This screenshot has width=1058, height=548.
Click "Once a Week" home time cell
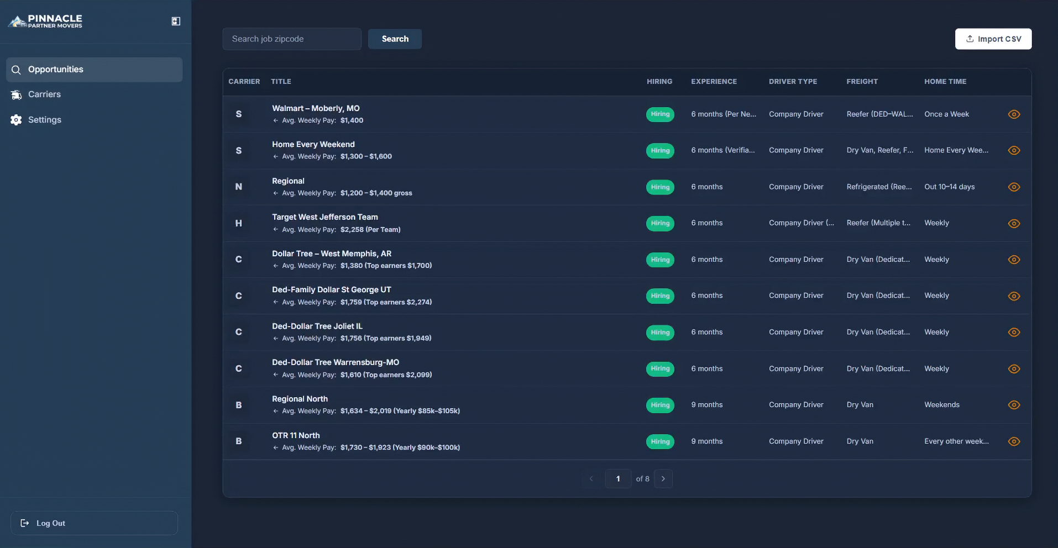coord(946,114)
